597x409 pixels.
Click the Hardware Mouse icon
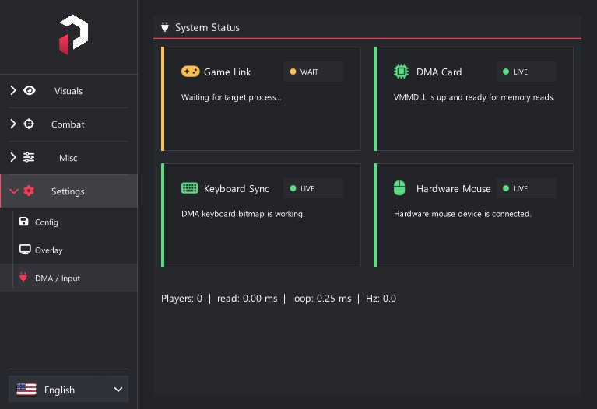click(x=399, y=188)
